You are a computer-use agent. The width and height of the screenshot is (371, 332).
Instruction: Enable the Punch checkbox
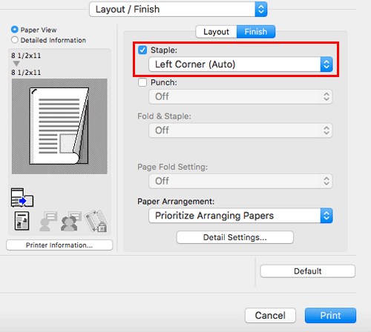tap(142, 82)
